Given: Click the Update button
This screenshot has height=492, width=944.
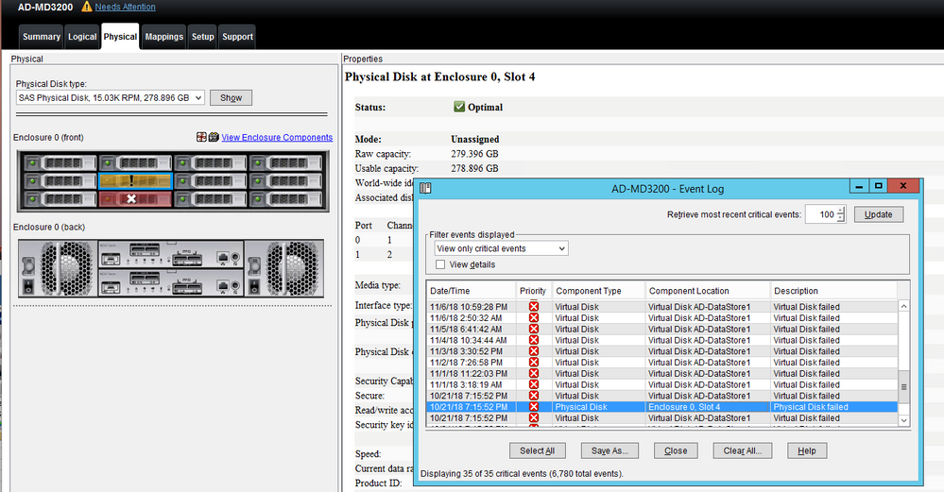Looking at the screenshot, I should 879,214.
